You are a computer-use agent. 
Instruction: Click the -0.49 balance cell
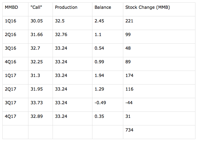click(x=100, y=103)
